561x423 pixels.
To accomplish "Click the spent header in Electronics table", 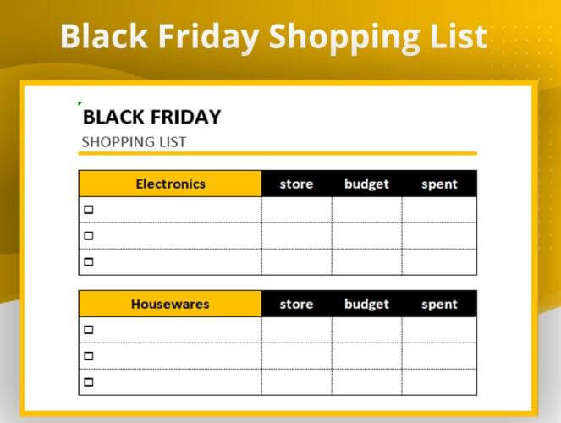I will (439, 184).
